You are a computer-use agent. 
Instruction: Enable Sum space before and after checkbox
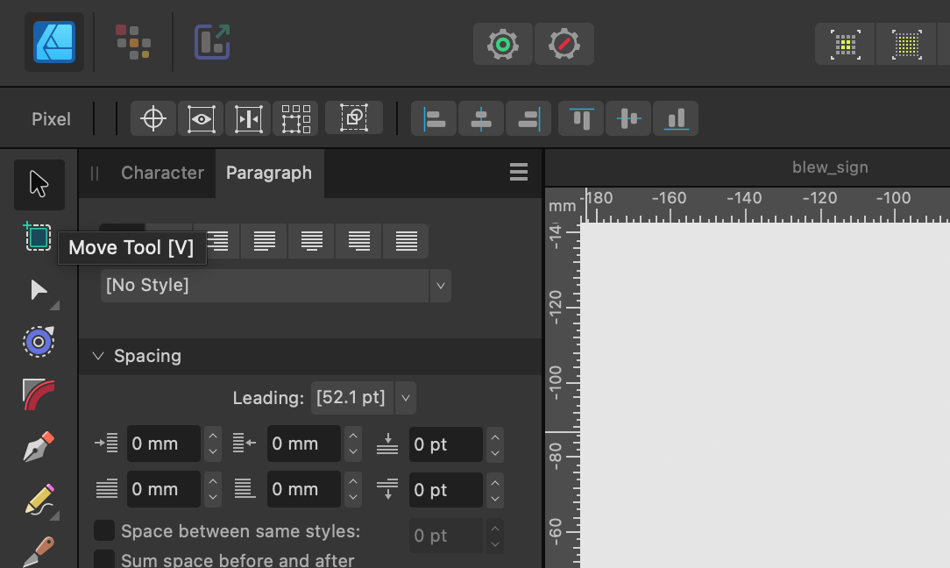(x=104, y=559)
